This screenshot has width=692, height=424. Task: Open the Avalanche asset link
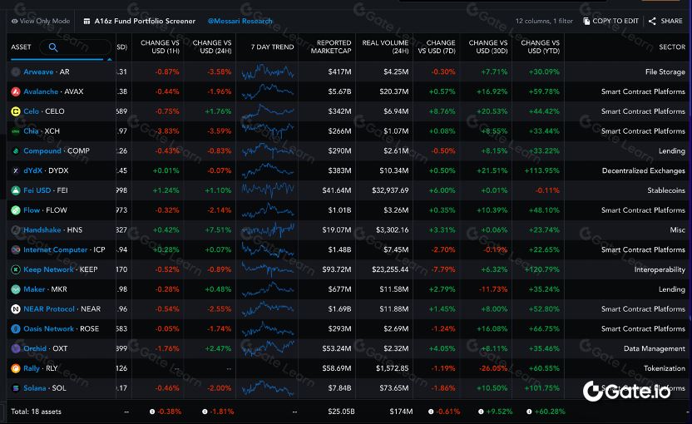coord(41,91)
